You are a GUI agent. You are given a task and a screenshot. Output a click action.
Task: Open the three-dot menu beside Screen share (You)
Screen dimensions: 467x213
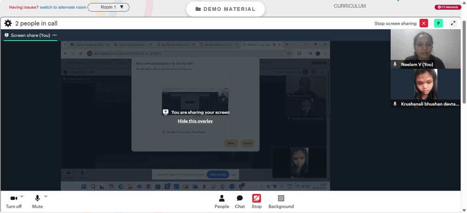pos(55,35)
